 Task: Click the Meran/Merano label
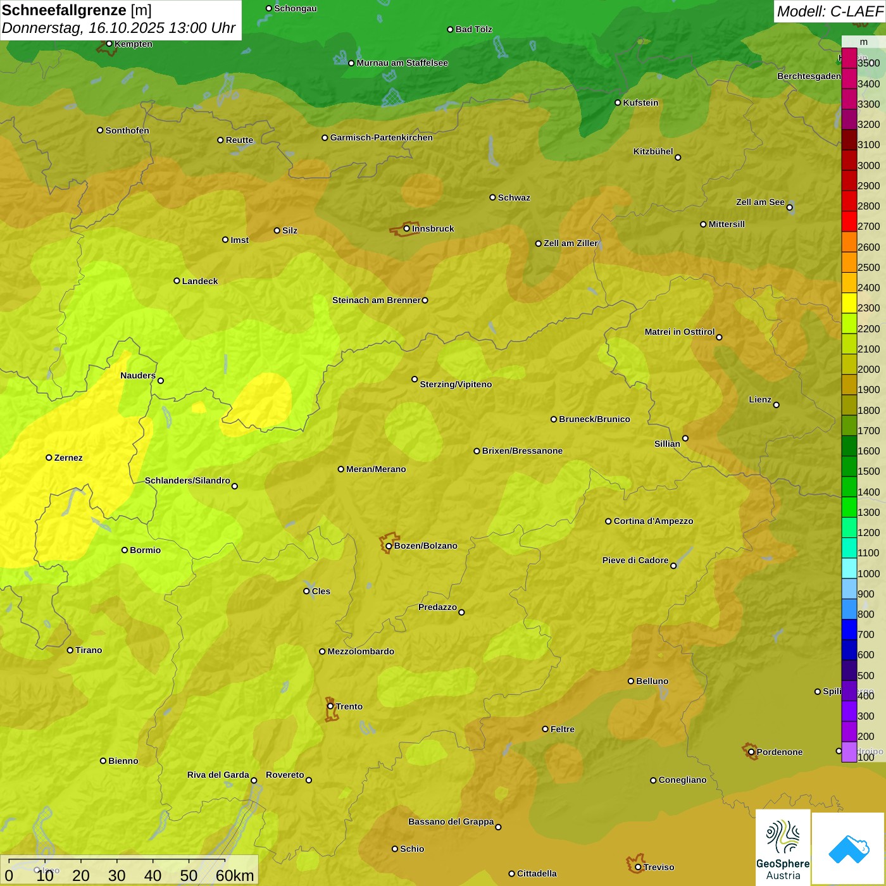pos(376,469)
